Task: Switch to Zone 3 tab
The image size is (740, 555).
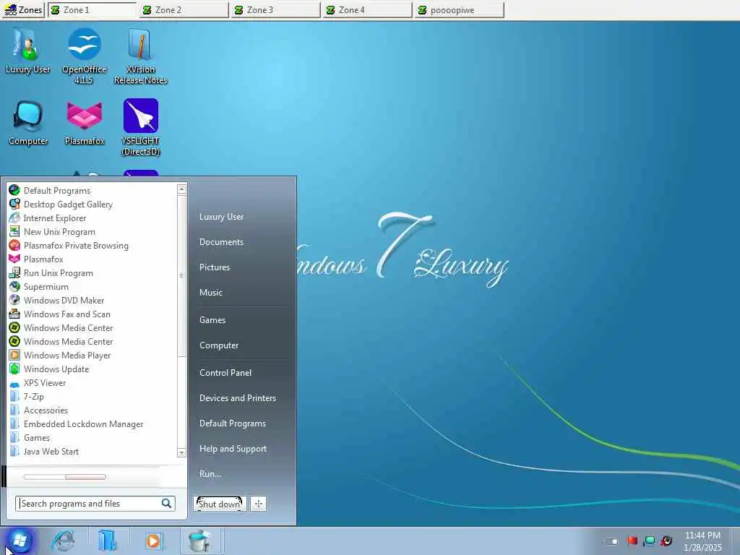Action: tap(275, 10)
